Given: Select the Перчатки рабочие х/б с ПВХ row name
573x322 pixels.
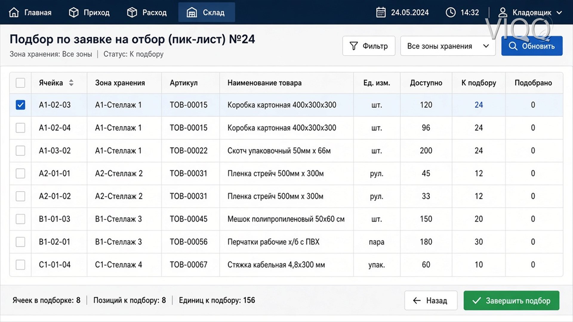Looking at the screenshot, I should point(273,242).
